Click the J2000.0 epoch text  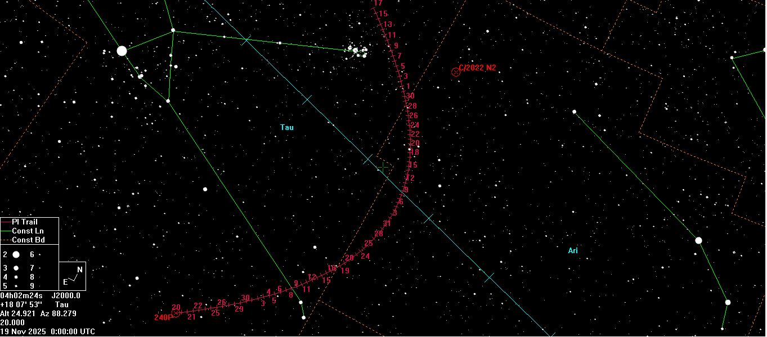66,295
